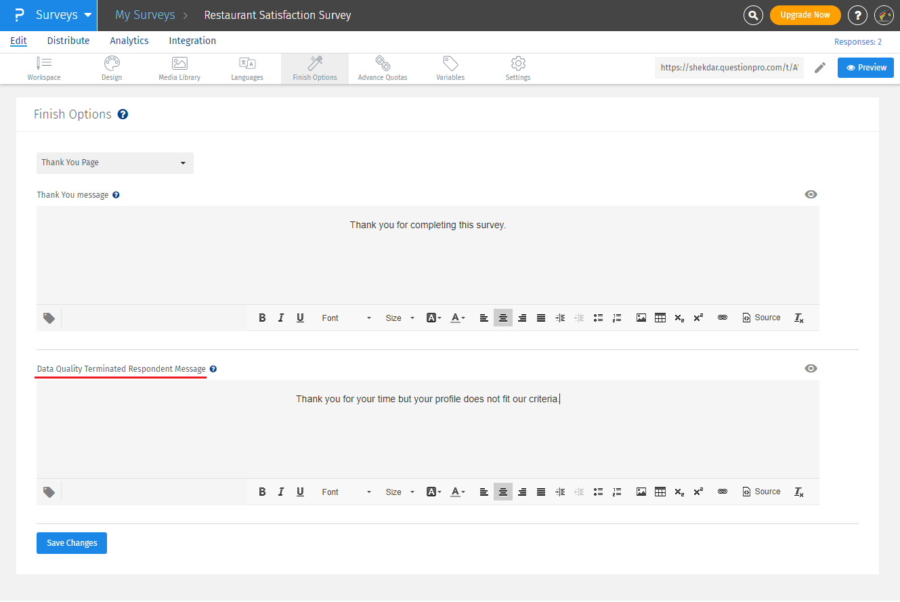Open Size dropdown in Terminated Respondent editor
The height and width of the screenshot is (602, 900).
point(400,492)
